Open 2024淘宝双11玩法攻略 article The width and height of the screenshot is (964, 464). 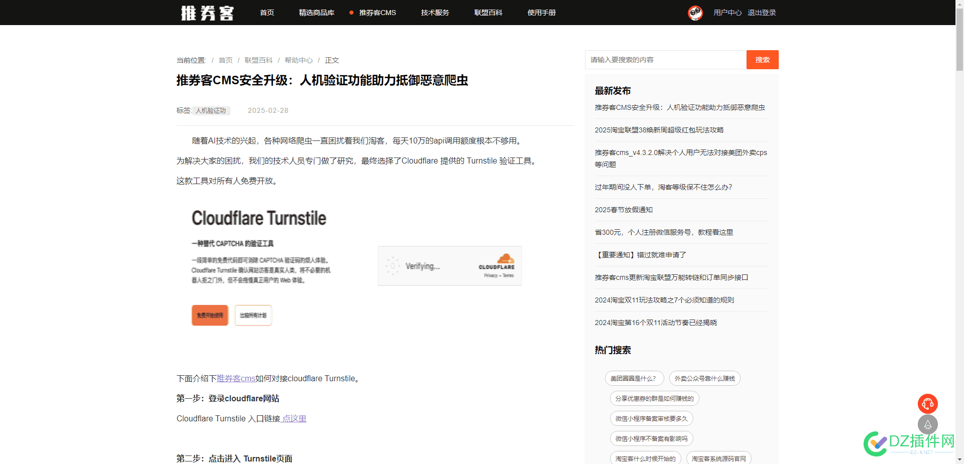coord(664,300)
